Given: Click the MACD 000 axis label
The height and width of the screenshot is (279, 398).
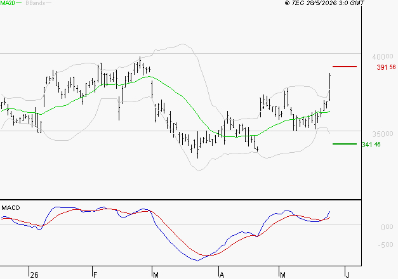Looking at the screenshot, I should tap(387, 227).
